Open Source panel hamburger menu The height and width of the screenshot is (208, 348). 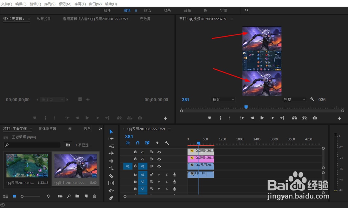pyautogui.click(x=29, y=19)
